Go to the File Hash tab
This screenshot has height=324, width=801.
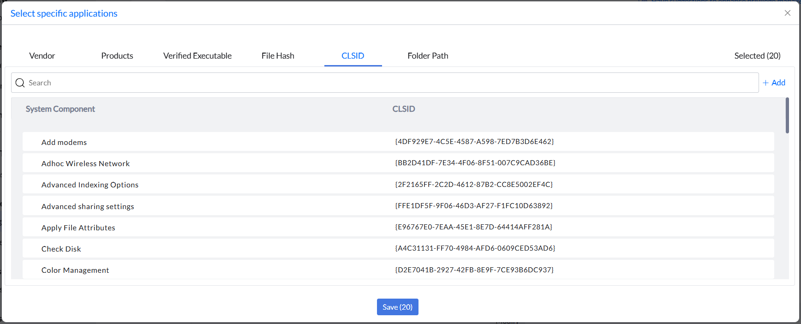tap(278, 56)
